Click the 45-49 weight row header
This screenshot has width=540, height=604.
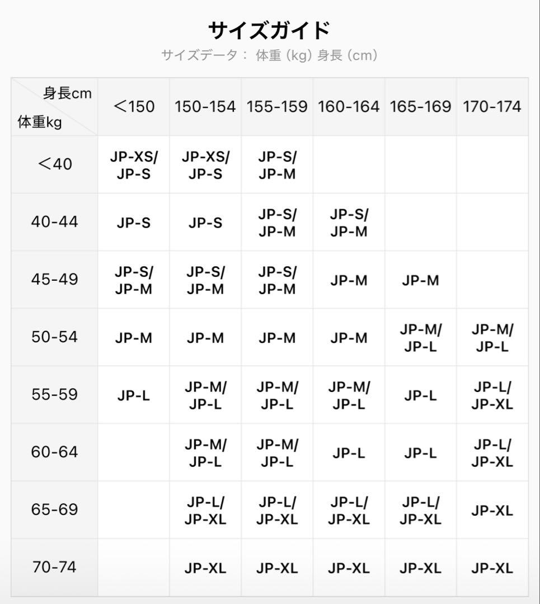pos(54,280)
